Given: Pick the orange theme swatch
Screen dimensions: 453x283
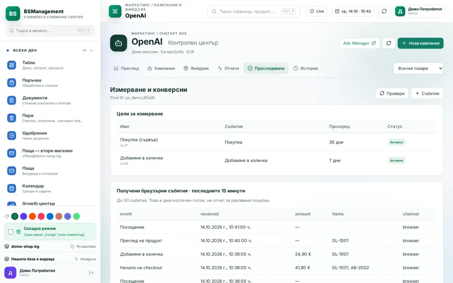Looking at the screenshot, I should click(33, 216).
